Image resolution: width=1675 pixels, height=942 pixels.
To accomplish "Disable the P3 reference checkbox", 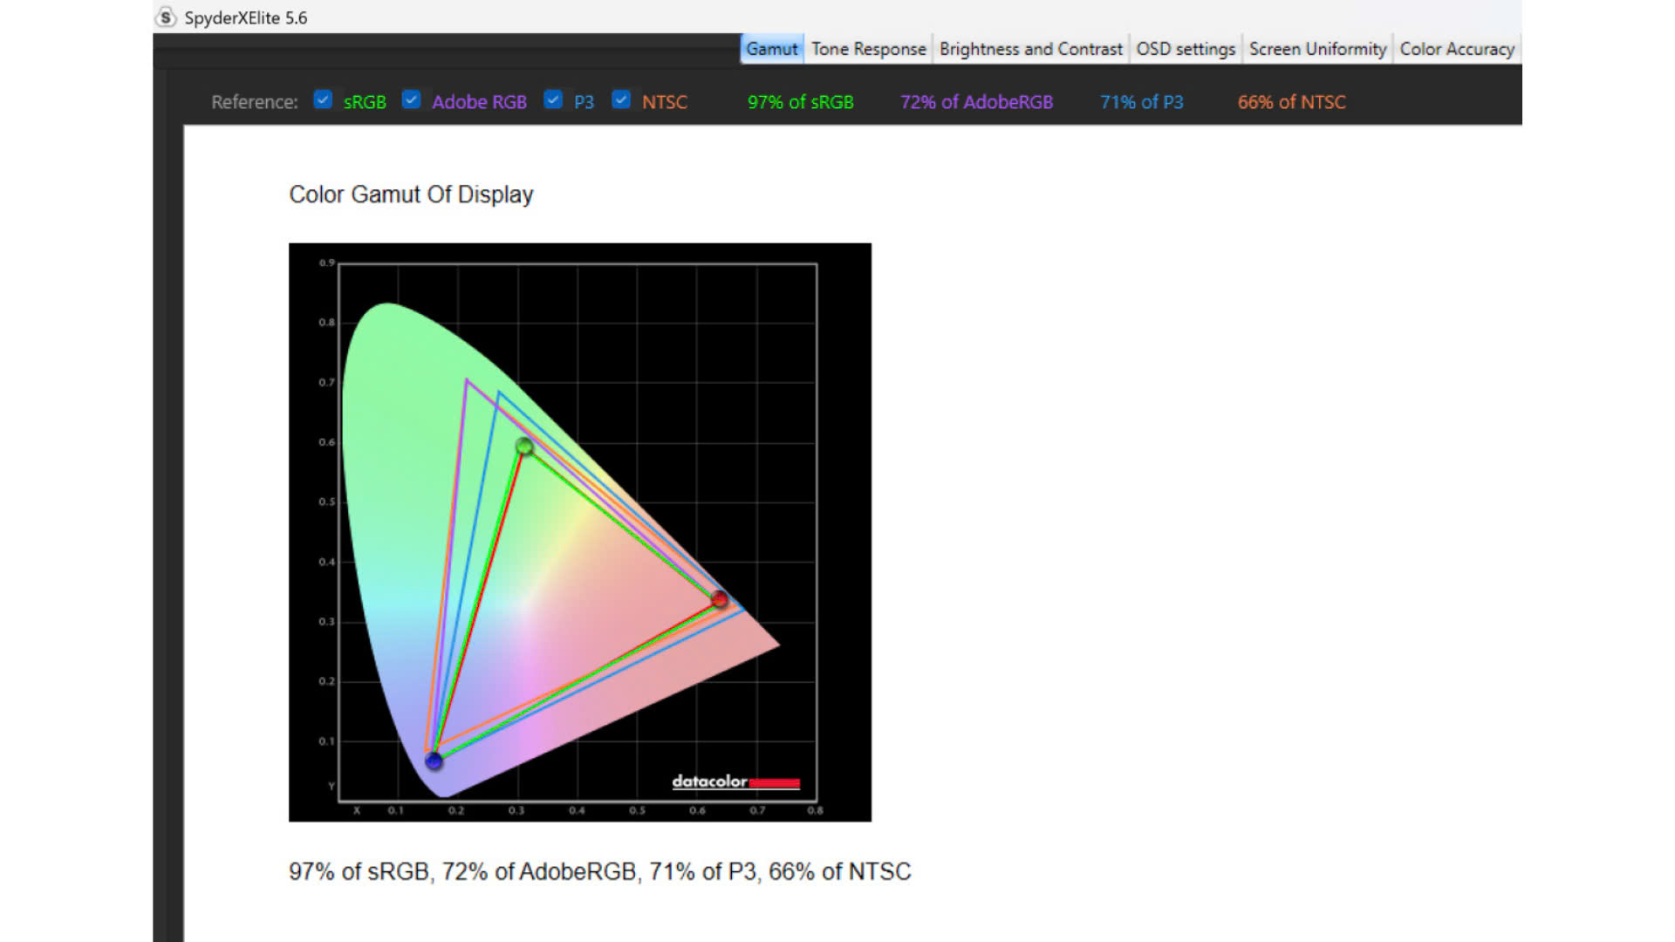I will (552, 100).
